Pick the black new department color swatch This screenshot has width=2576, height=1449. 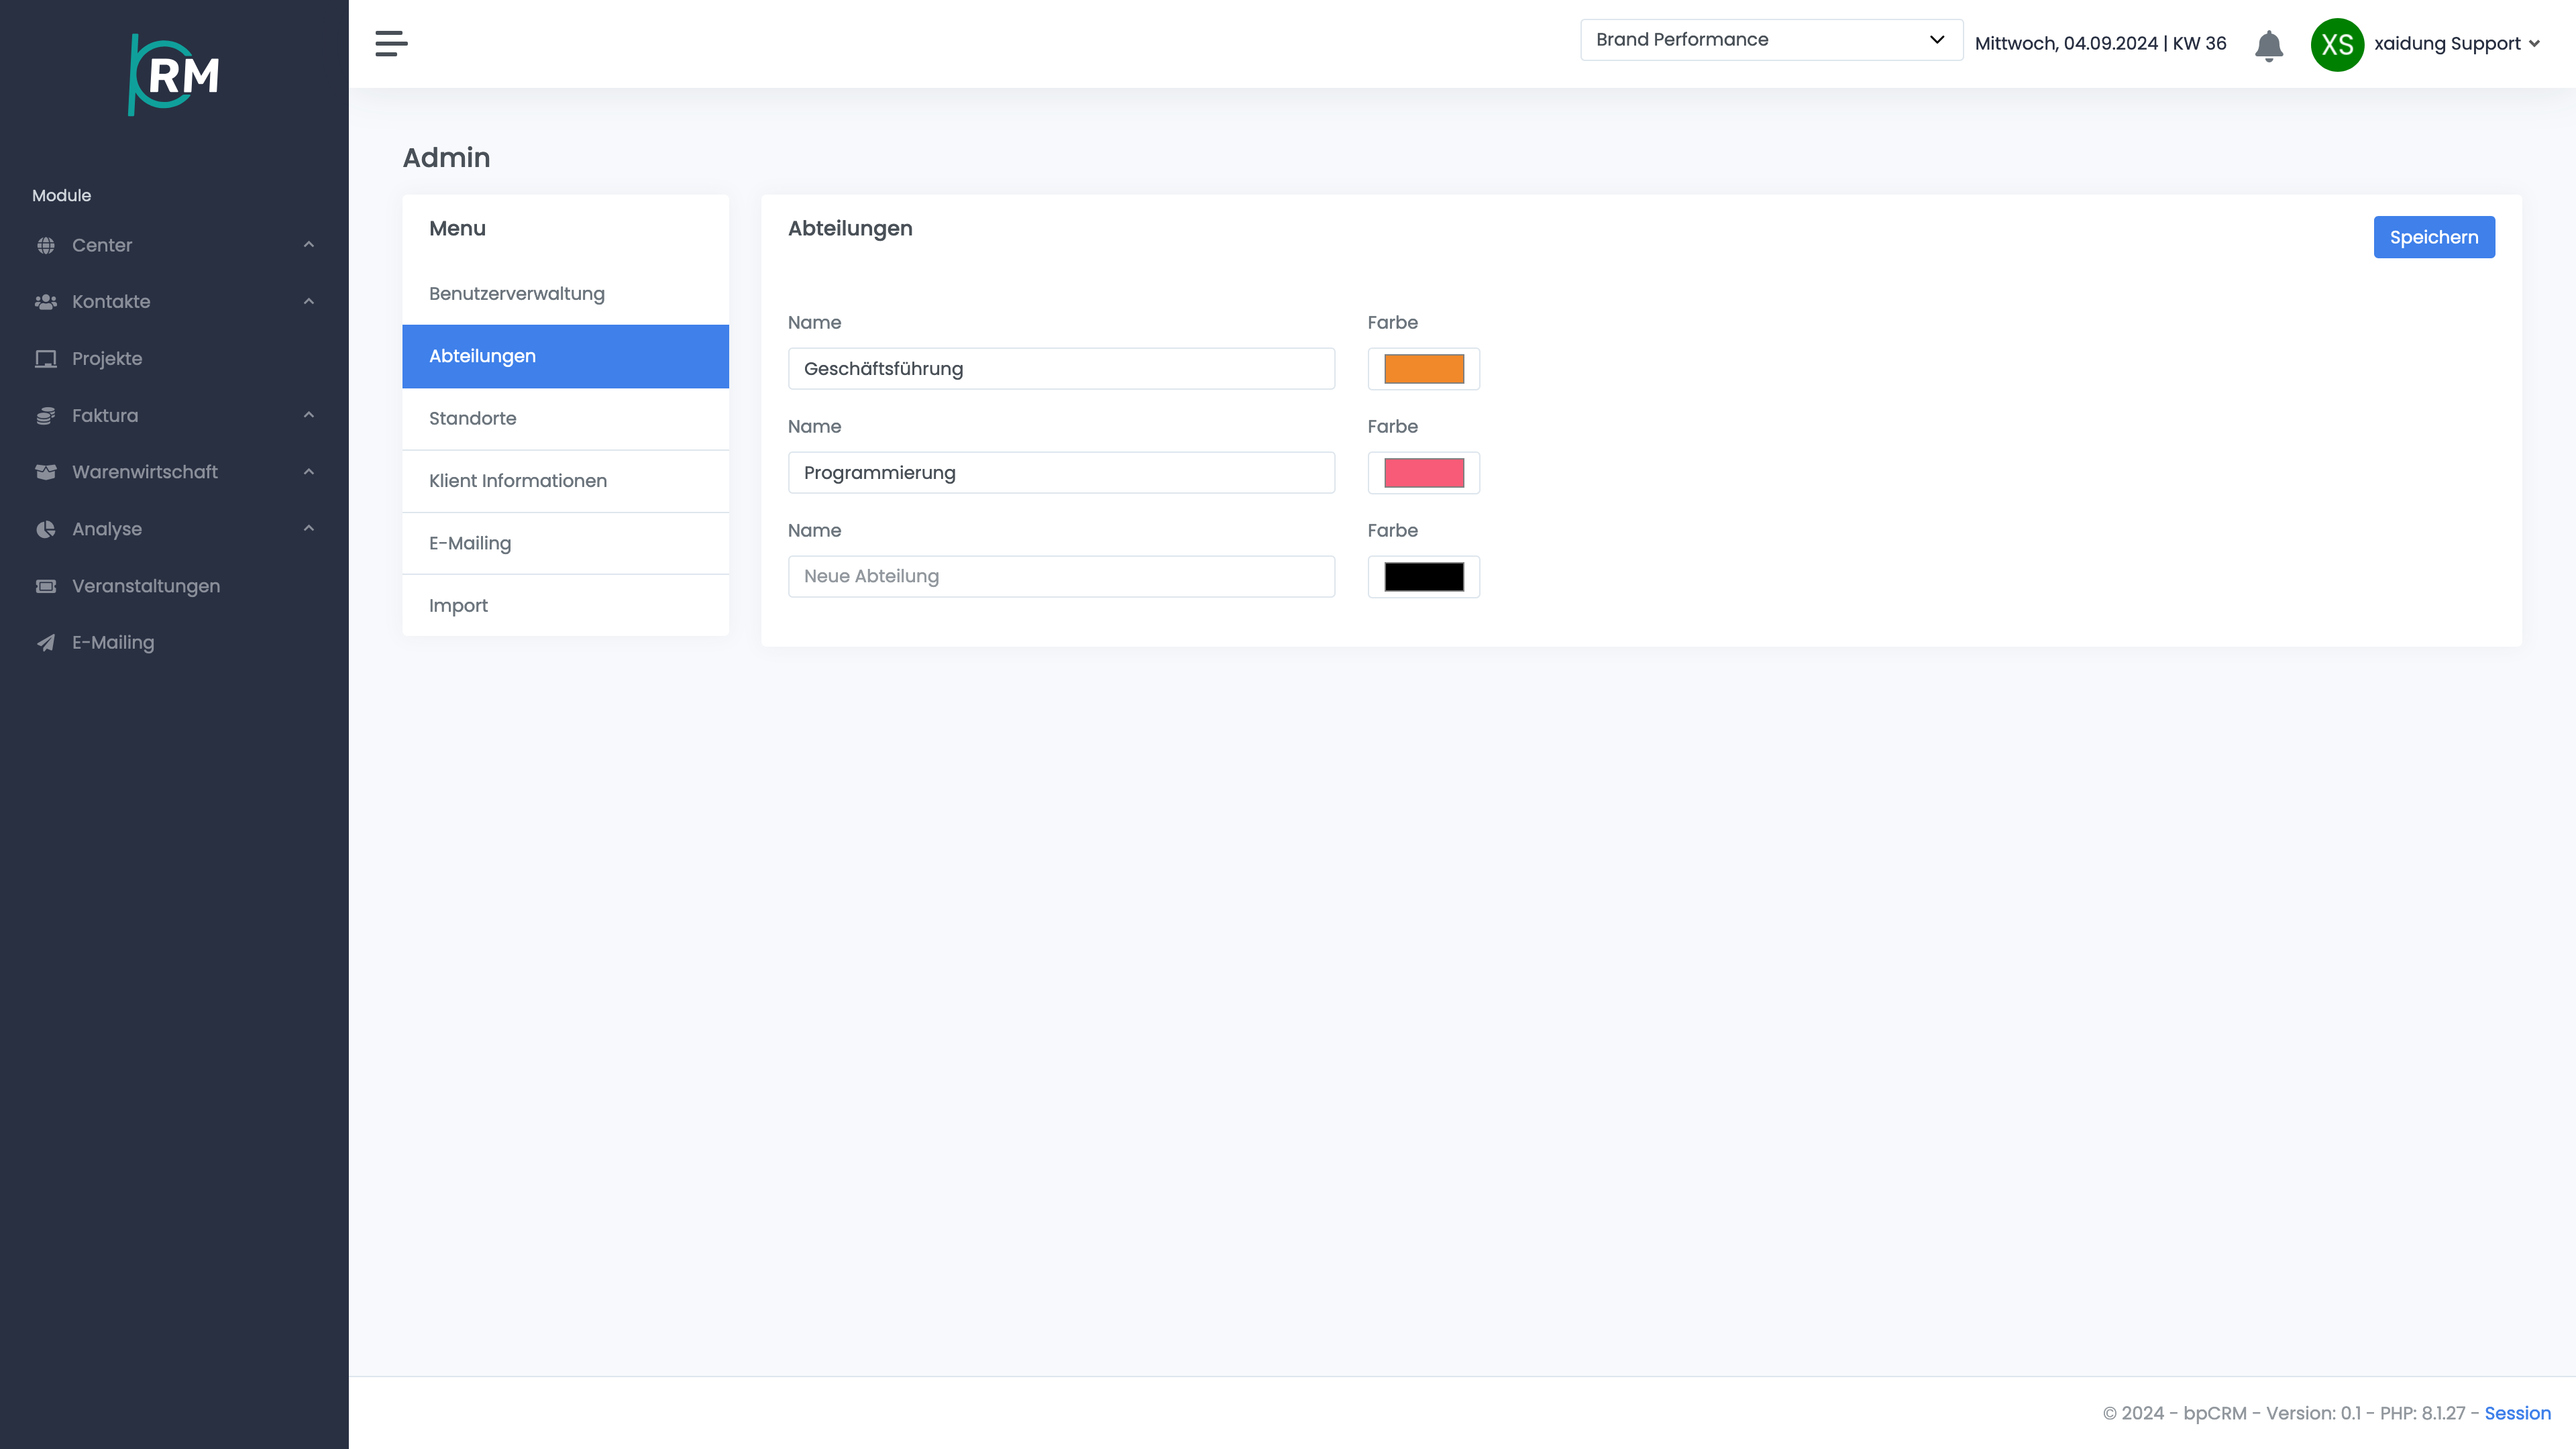(1424, 577)
